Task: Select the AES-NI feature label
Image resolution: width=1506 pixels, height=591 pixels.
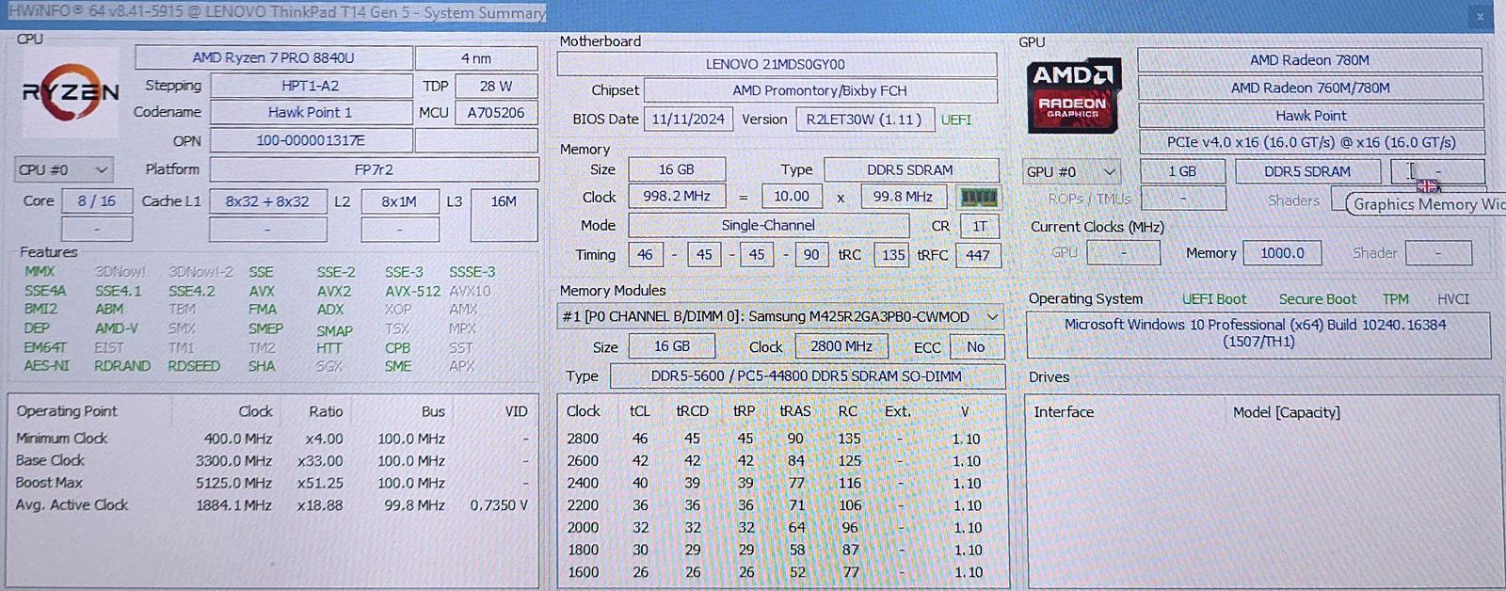Action: (x=46, y=366)
